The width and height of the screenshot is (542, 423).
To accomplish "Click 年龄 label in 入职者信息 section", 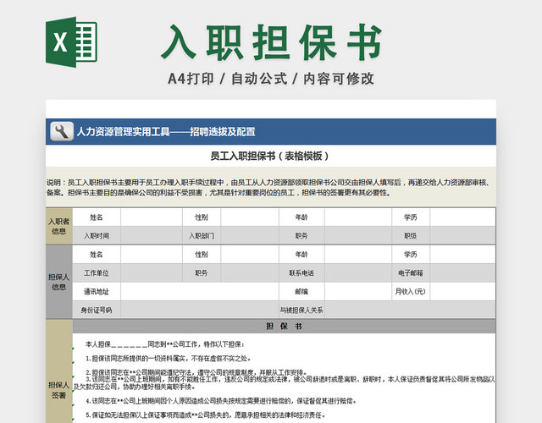I will point(301,217).
